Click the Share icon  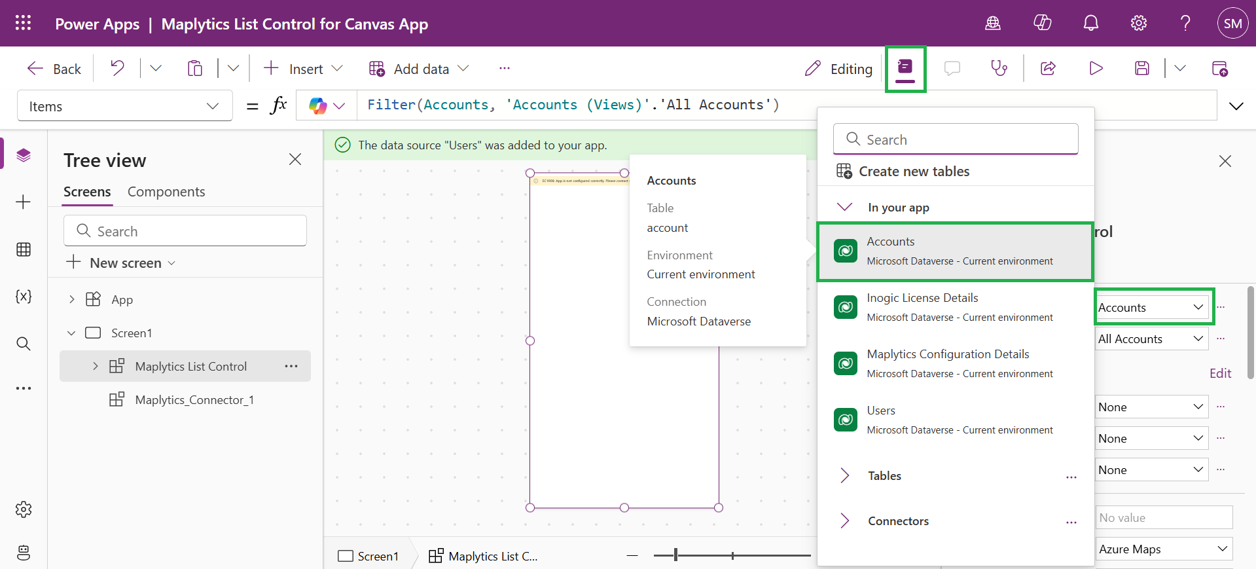pyautogui.click(x=1048, y=68)
